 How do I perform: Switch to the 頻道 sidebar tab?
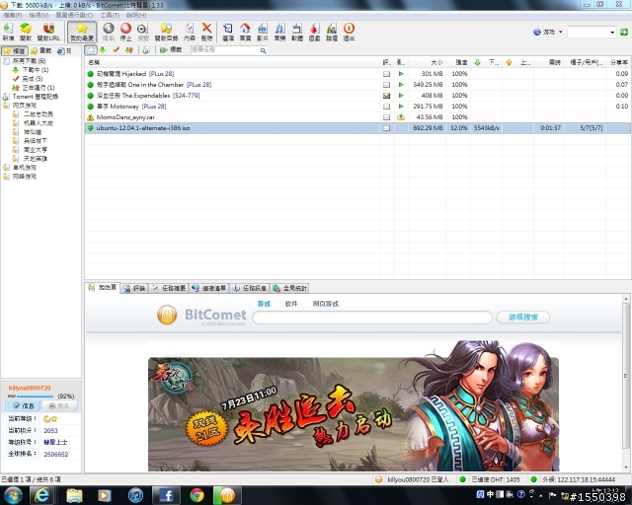[15, 50]
